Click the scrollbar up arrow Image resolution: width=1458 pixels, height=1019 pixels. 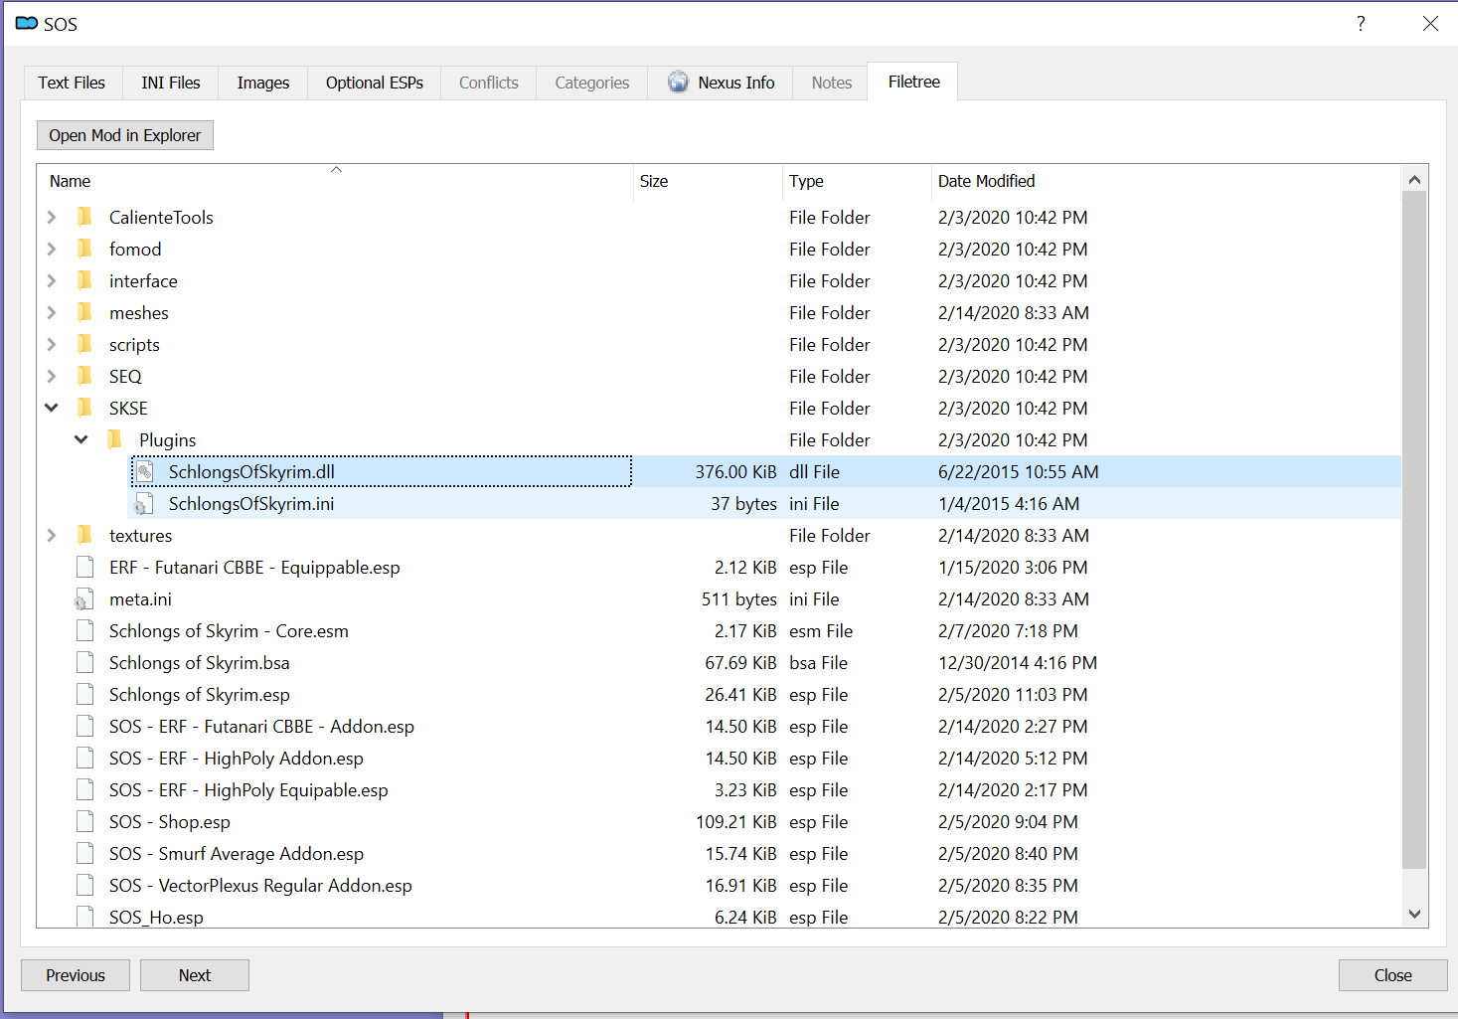tap(1414, 180)
